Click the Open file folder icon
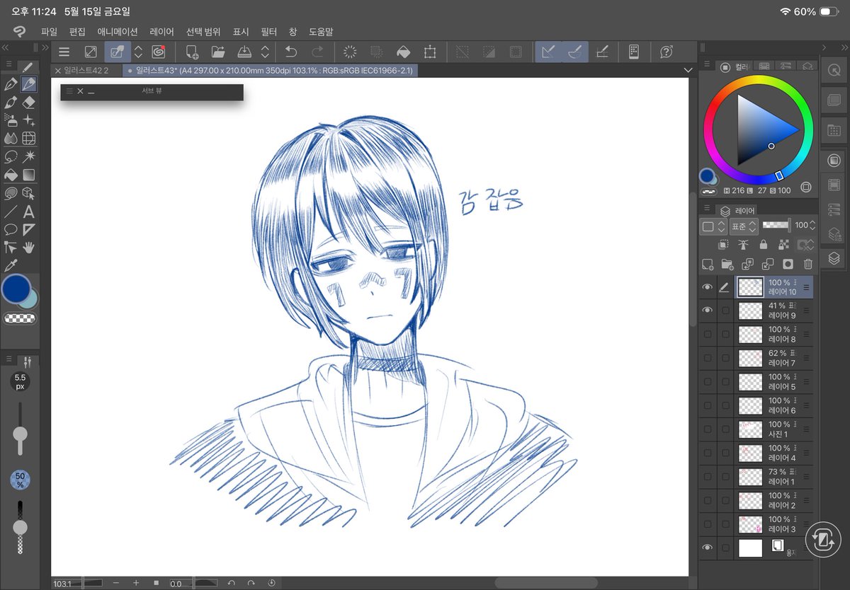850x590 pixels. tap(218, 52)
